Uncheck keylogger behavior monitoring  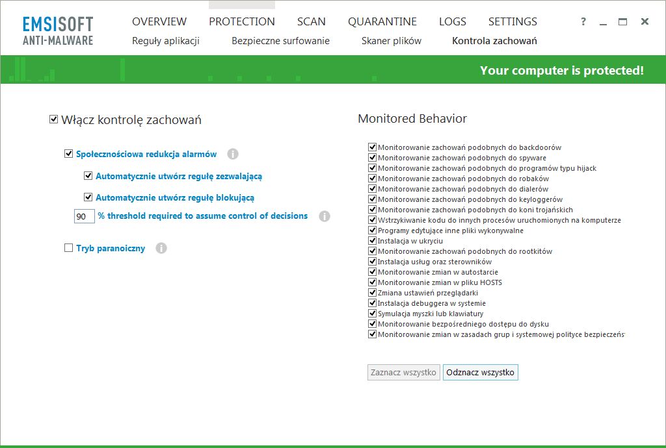(x=372, y=199)
